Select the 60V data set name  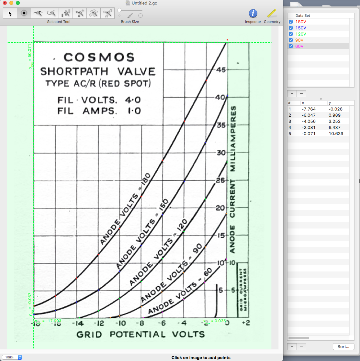(299, 46)
